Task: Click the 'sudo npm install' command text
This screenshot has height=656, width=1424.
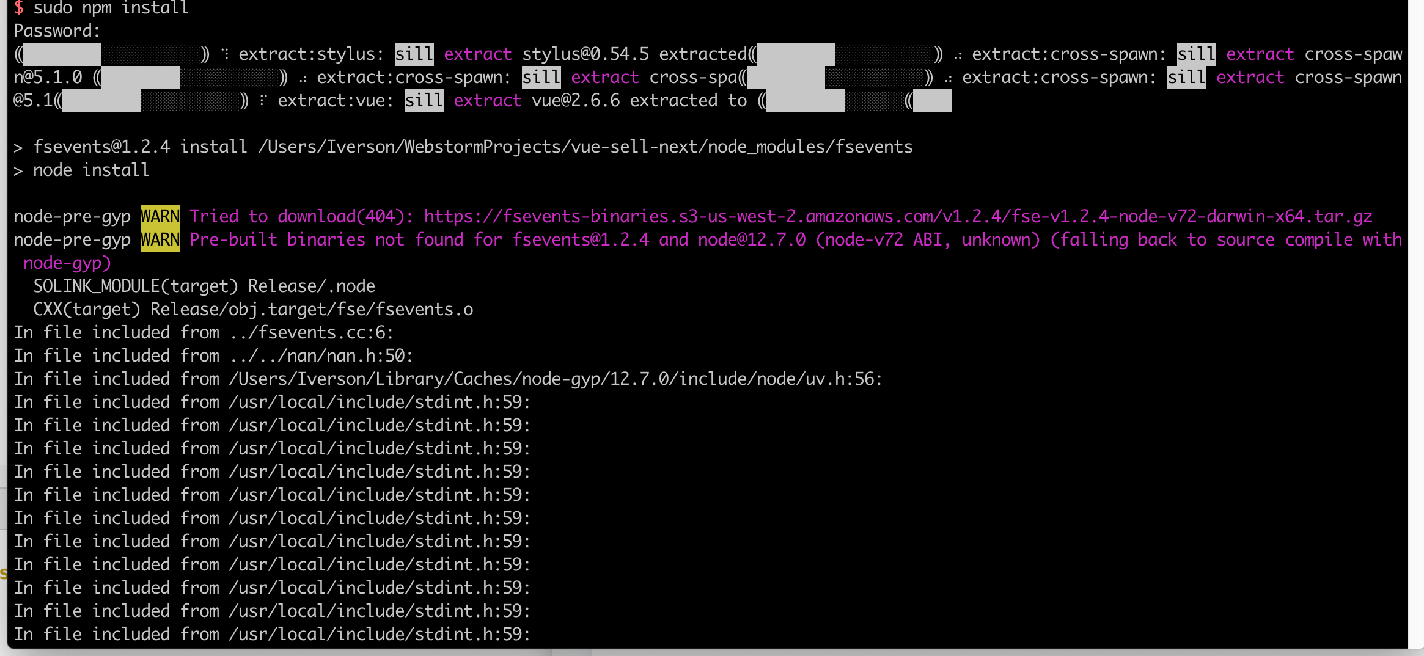Action: point(111,8)
